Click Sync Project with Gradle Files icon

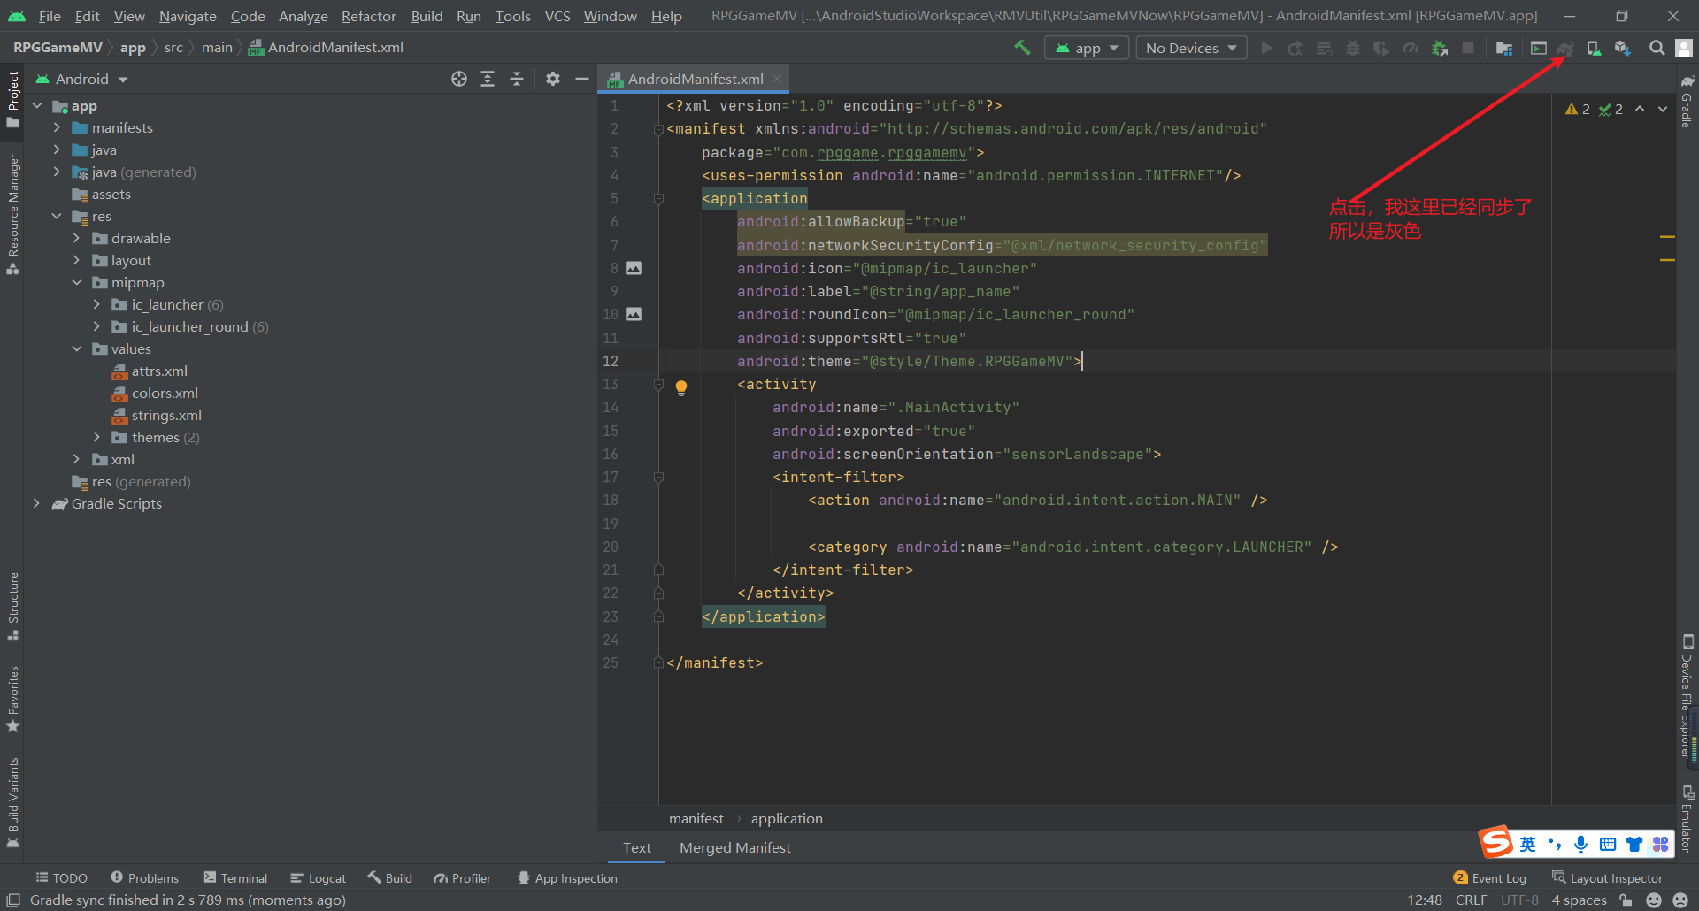point(1565,48)
